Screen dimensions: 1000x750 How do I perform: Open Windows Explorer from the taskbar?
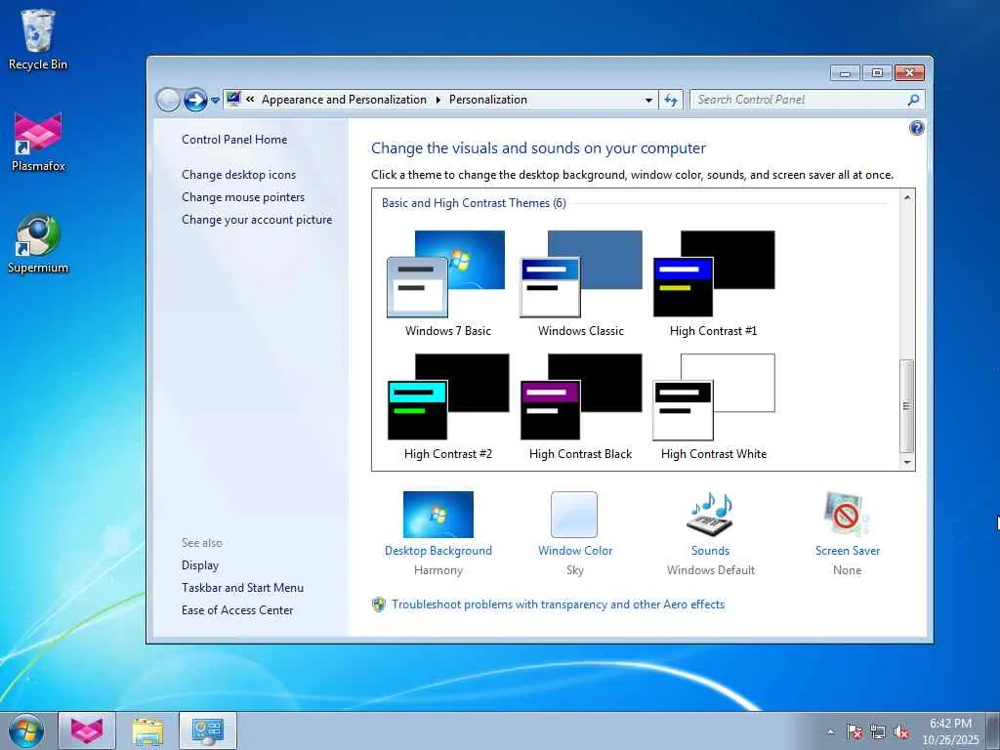(x=147, y=730)
